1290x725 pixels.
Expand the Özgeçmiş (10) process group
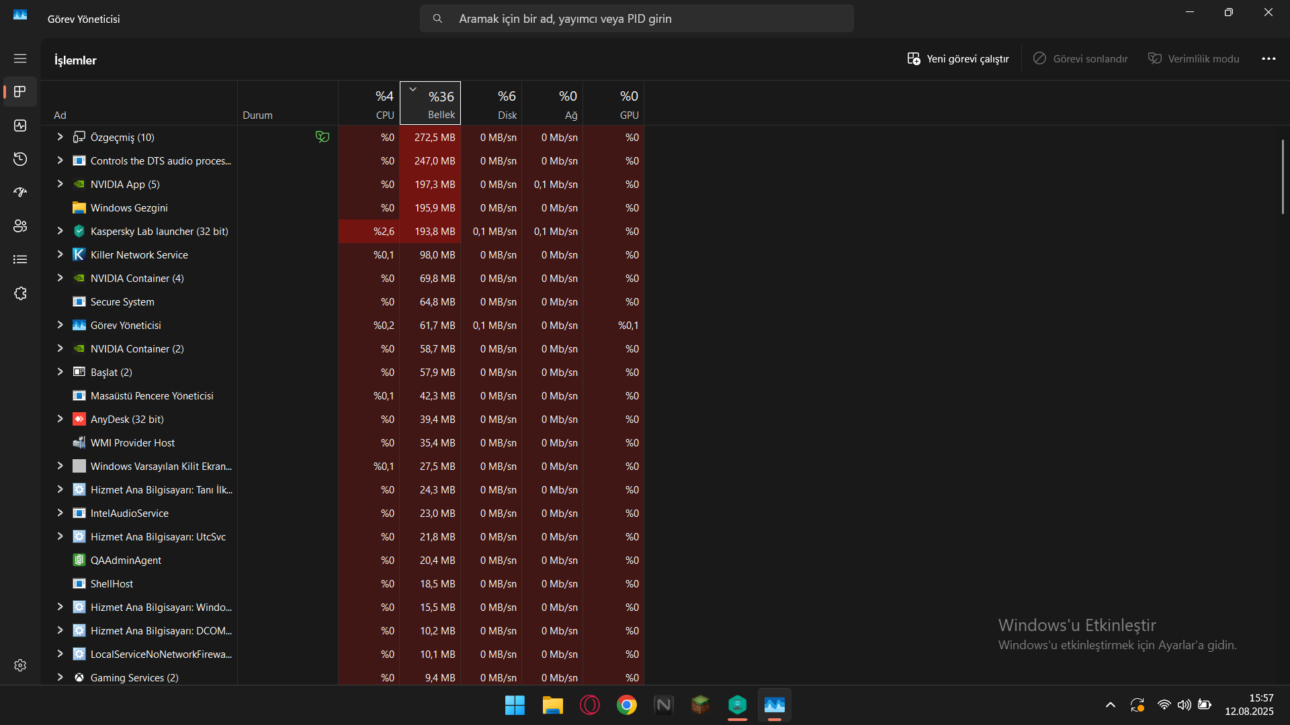[x=60, y=137]
